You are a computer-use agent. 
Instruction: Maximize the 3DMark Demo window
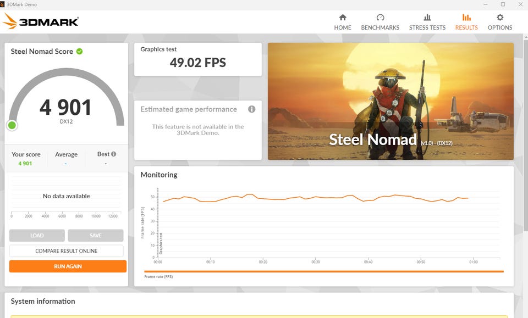tap(503, 4)
